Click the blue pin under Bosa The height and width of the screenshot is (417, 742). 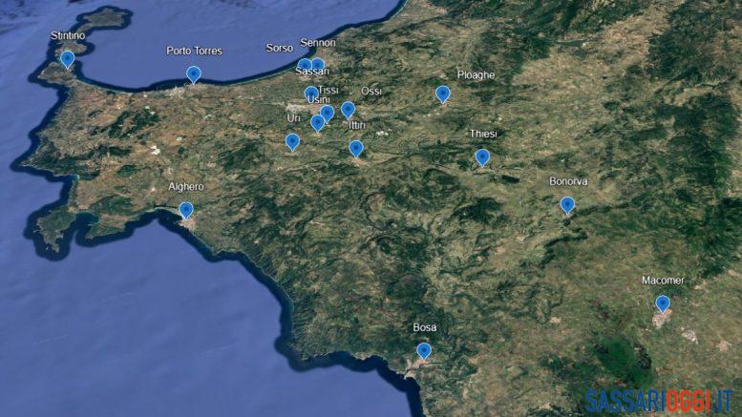click(x=424, y=351)
